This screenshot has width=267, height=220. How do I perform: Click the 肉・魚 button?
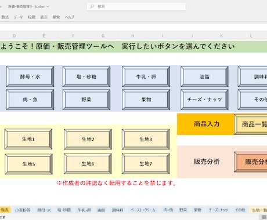[x=30, y=100]
